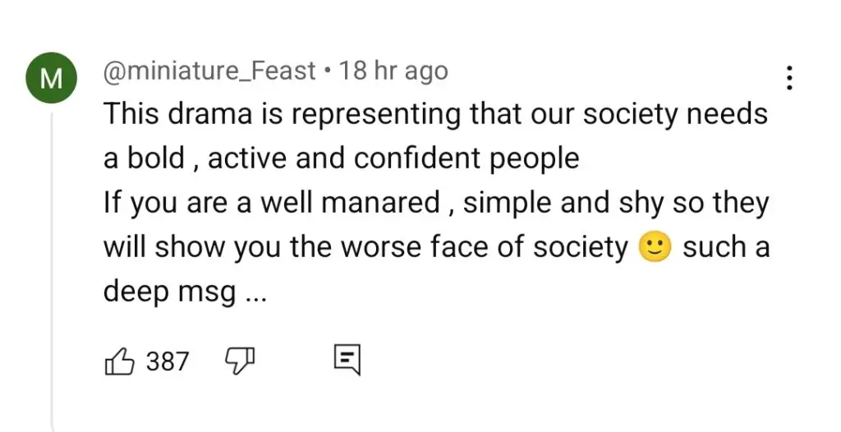Click the line starting 'If you are a well manared'
This screenshot has width=841, height=432.
click(436, 204)
